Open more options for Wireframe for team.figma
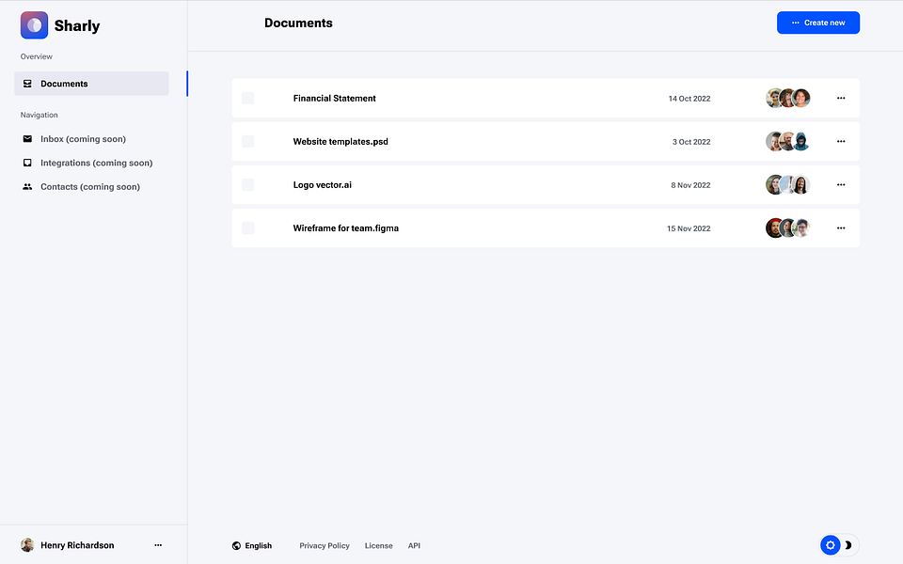The image size is (903, 564). coord(841,227)
